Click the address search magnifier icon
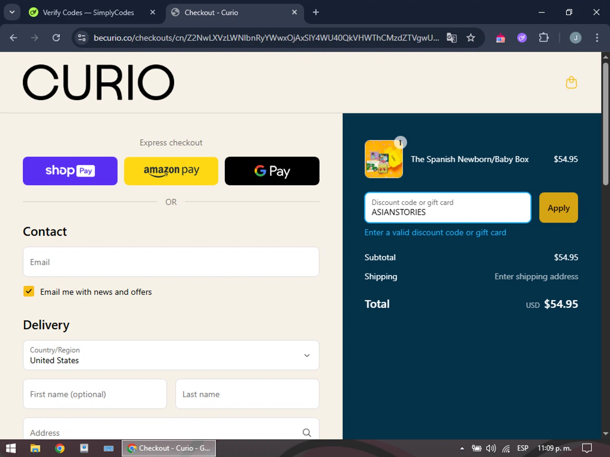 [x=307, y=433]
